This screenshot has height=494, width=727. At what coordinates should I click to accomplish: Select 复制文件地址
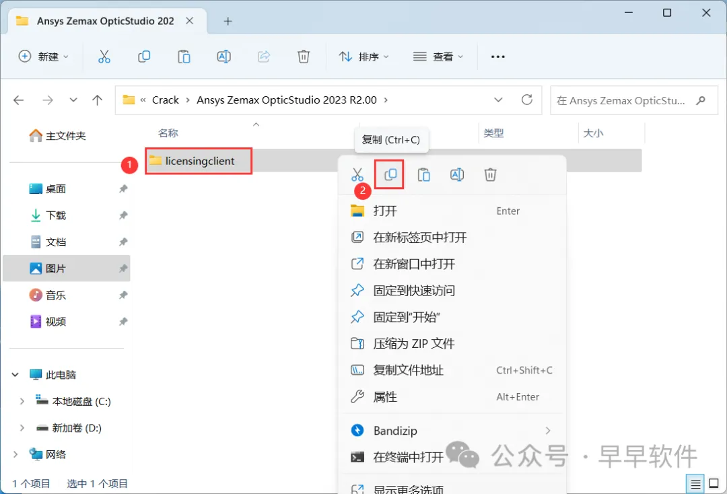[452, 370]
